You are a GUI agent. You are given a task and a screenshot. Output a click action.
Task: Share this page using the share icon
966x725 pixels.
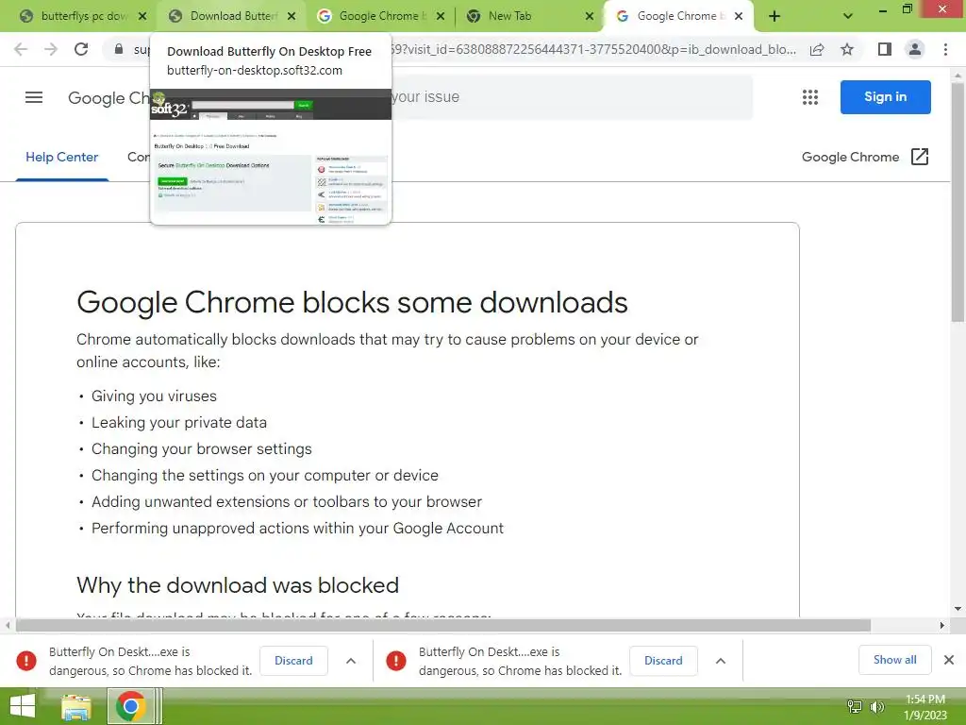pyautogui.click(x=817, y=49)
